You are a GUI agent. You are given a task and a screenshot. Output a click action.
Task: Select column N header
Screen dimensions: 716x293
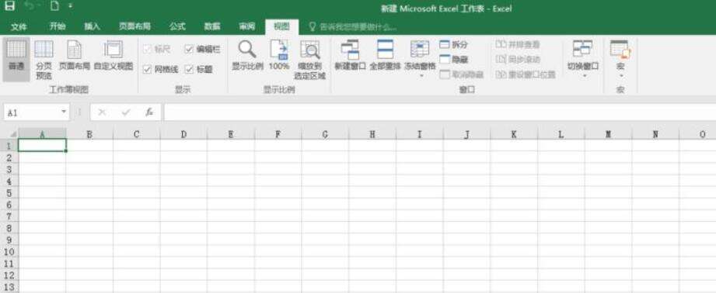point(655,134)
